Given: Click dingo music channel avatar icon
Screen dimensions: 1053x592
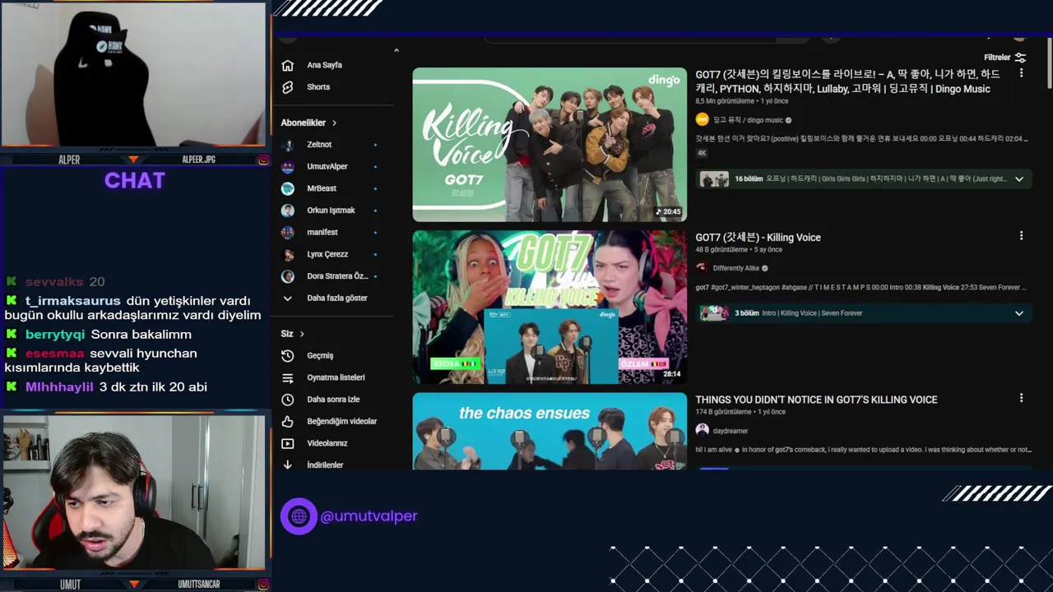Looking at the screenshot, I should tap(702, 120).
